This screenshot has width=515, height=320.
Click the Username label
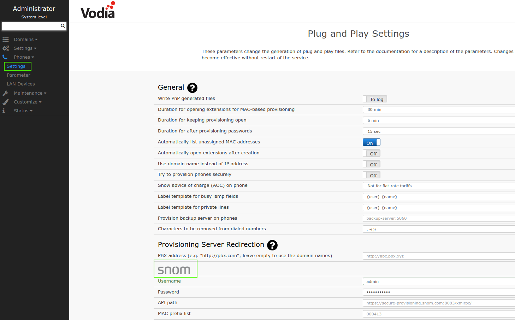pos(169,281)
